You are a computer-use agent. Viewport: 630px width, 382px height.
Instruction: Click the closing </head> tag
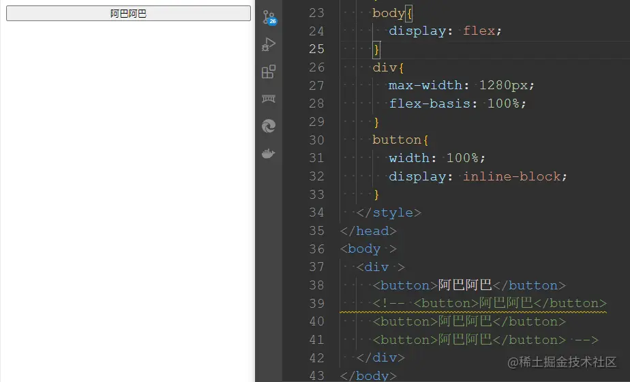[x=368, y=231]
